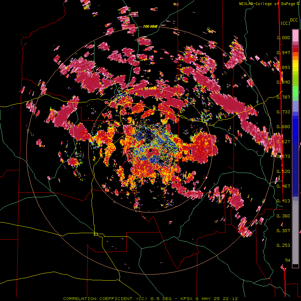Click the DCC label above the color scale
301x301 pixels.
294,20
